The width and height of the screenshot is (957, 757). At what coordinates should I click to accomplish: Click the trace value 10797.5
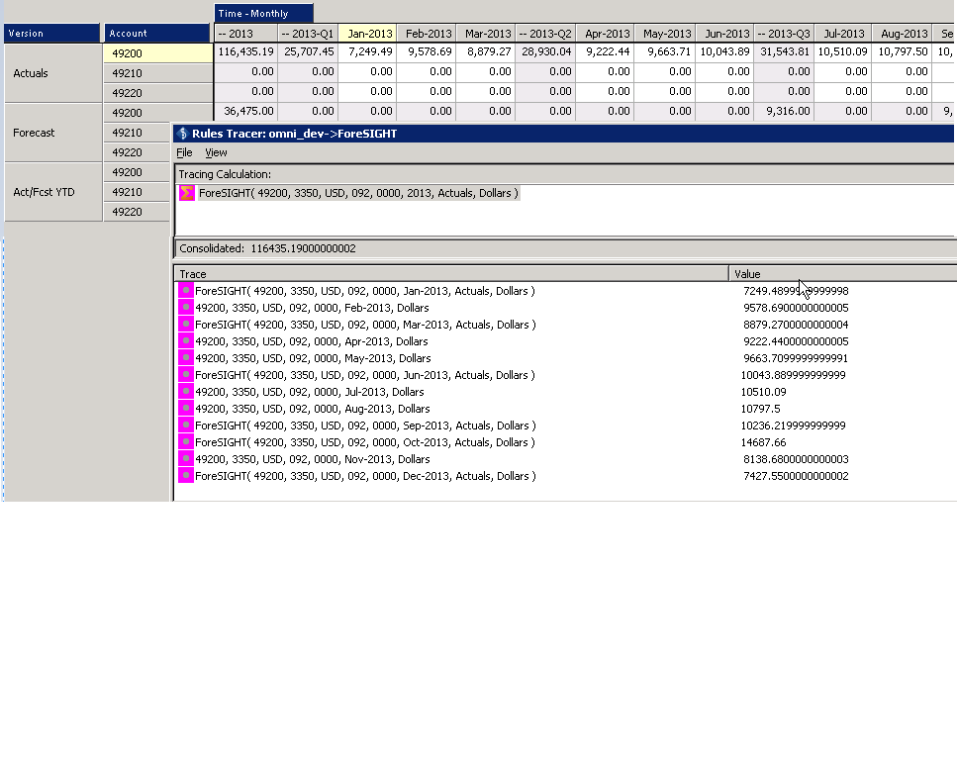pyautogui.click(x=760, y=409)
